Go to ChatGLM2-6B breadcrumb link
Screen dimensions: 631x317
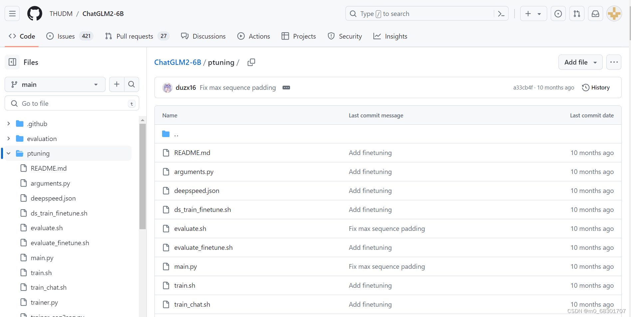pyautogui.click(x=178, y=62)
